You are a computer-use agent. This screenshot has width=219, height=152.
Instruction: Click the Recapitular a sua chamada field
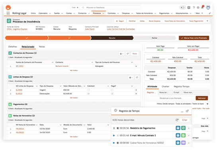coord(171,98)
